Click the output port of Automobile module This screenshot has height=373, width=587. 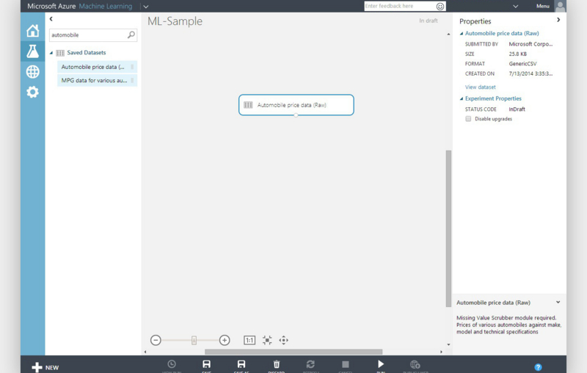tap(296, 115)
